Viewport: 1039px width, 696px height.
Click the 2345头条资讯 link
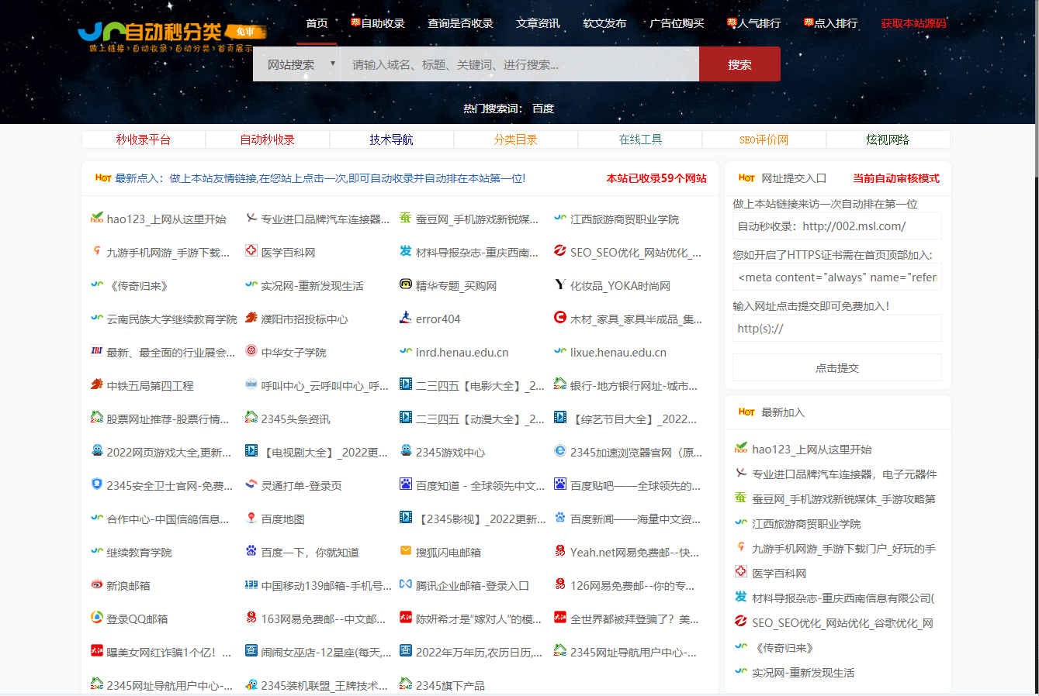(296, 419)
